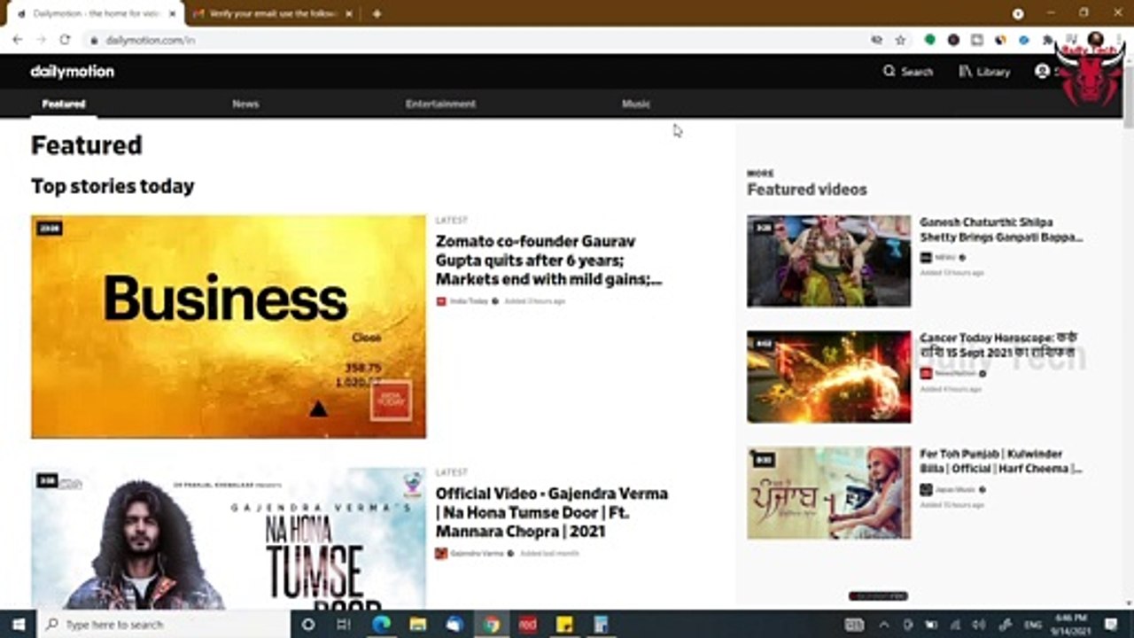Viewport: 1134px width, 638px height.
Task: Open Cancer Today Horoscope title link
Action: pos(998,346)
